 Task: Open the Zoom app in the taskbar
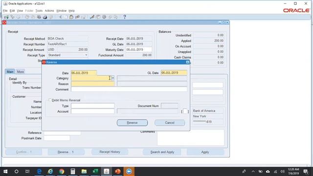point(129,172)
